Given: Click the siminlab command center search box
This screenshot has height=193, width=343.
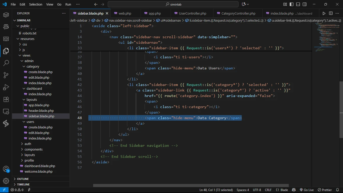Looking at the screenshot, I should 173,4.
